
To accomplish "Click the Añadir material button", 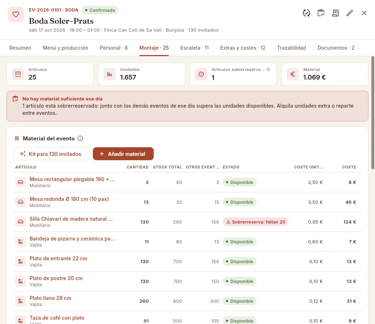I will [123, 154].
